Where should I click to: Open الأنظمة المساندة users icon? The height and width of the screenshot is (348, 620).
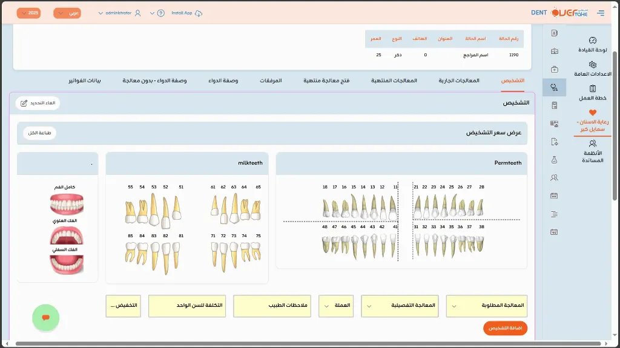593,143
